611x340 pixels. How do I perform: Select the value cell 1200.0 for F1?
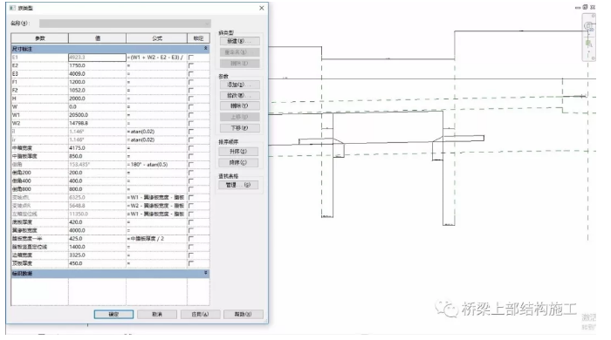[97, 82]
